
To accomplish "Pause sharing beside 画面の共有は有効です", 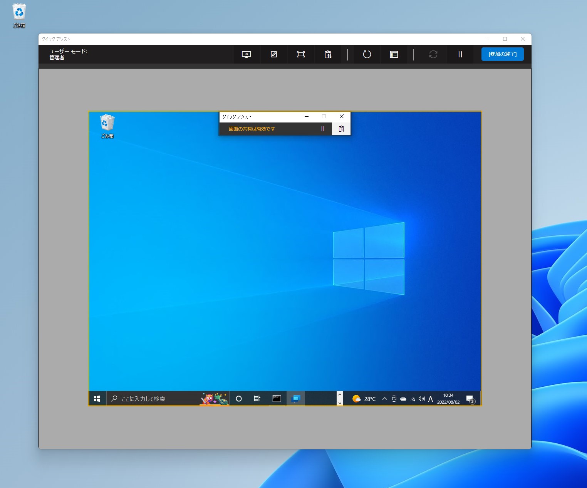I will pos(323,129).
